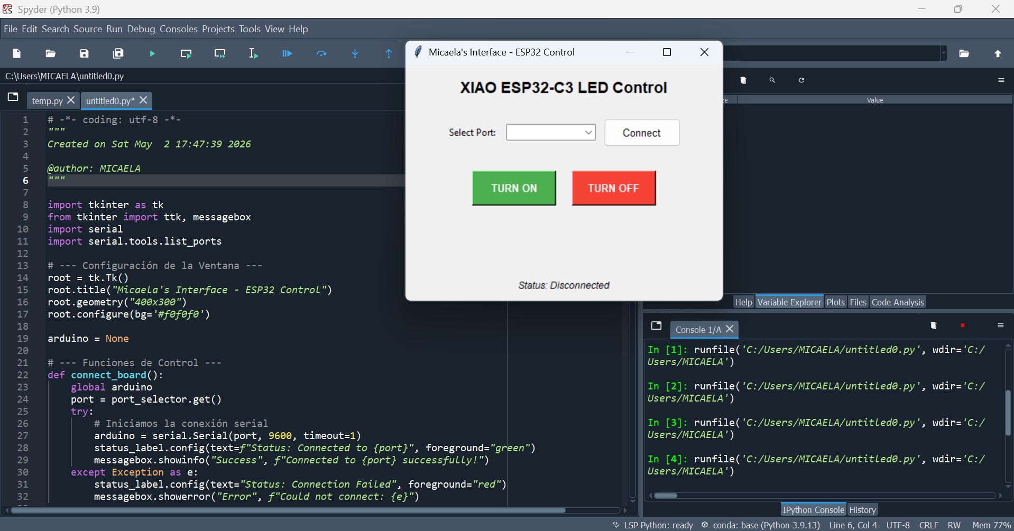
Task: Select the untitled0.py* editor tab
Action: pyautogui.click(x=110, y=100)
